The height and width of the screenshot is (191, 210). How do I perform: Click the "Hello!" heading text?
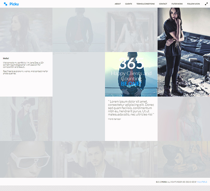[x=6, y=58]
